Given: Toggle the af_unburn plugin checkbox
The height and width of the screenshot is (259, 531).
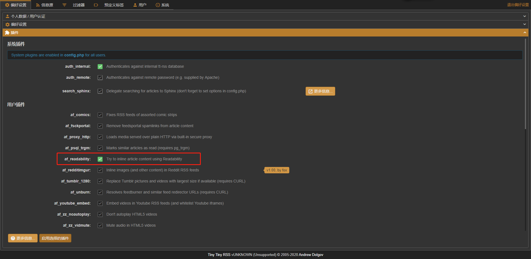Looking at the screenshot, I should tap(100, 192).
